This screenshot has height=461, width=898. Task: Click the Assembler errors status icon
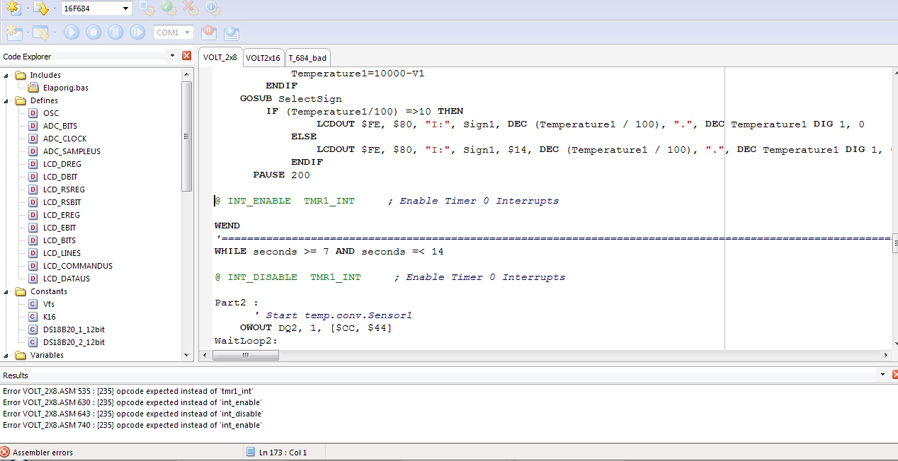[x=6, y=453]
